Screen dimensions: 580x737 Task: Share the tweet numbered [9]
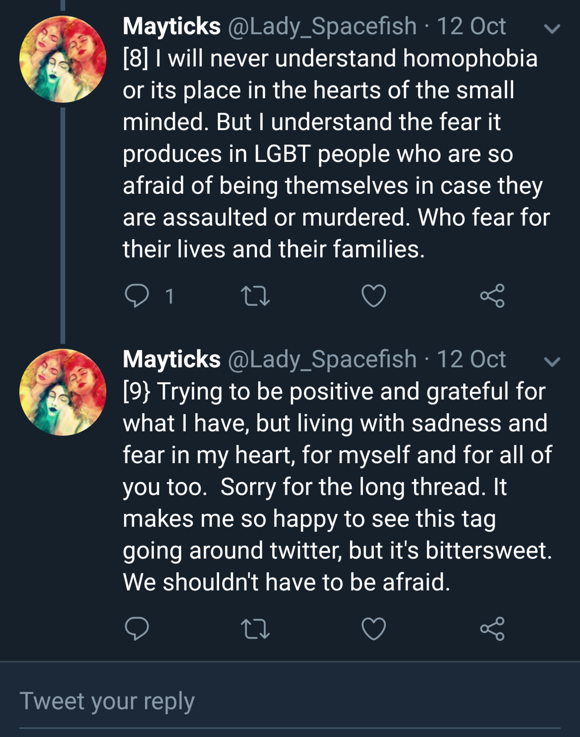click(x=492, y=629)
